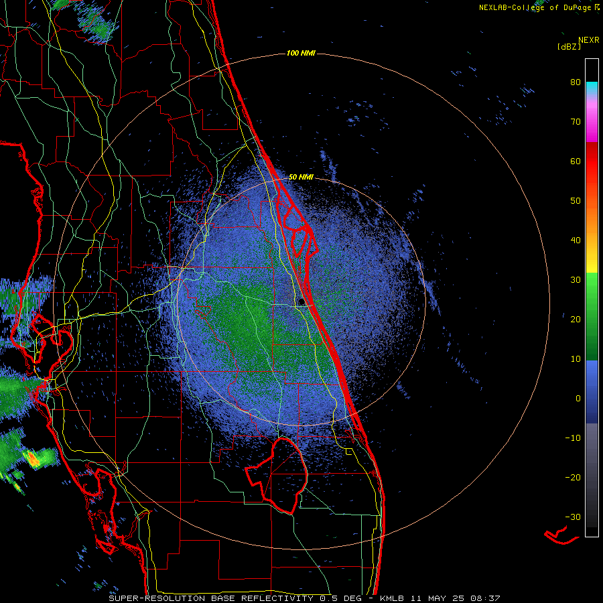
Task: Click the 50 value on the color scale
Action: 576,201
